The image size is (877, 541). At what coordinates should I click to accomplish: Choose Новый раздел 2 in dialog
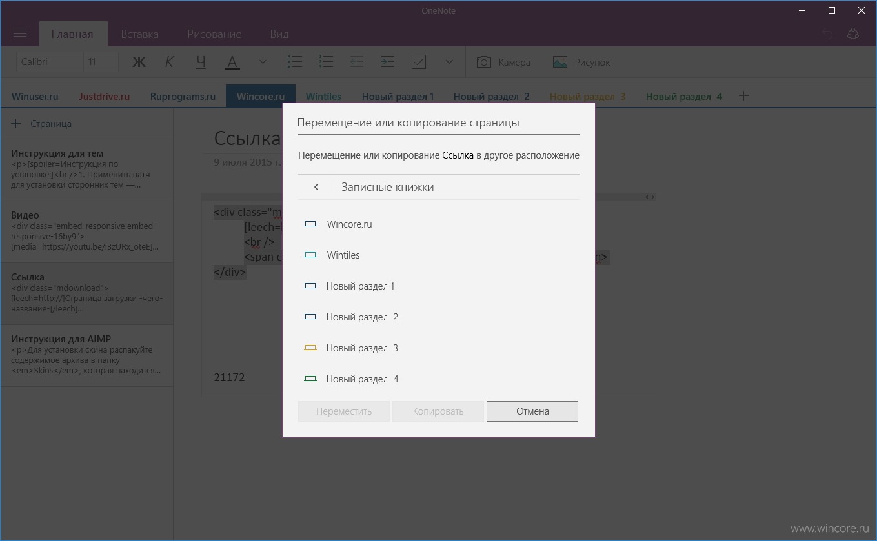439,317
